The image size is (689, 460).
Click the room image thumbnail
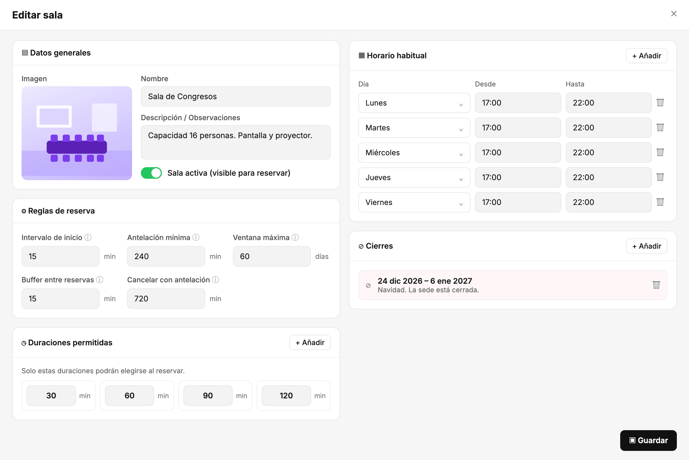77,133
